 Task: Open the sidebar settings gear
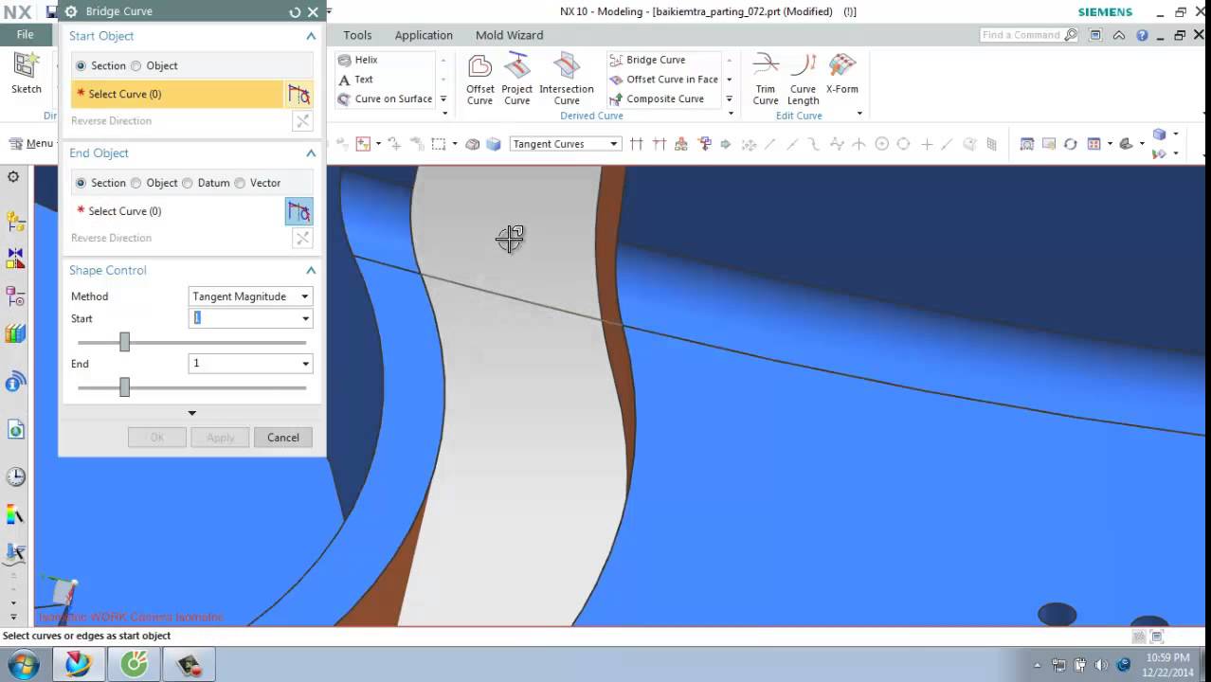point(13,177)
